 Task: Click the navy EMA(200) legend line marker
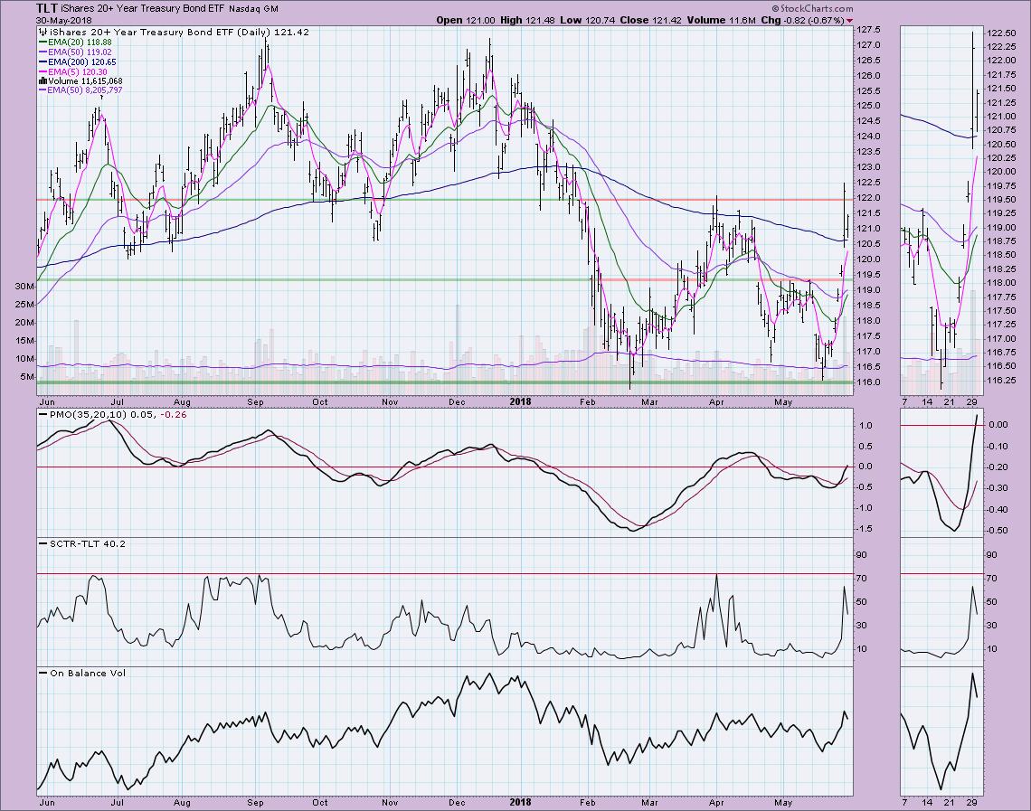click(44, 61)
